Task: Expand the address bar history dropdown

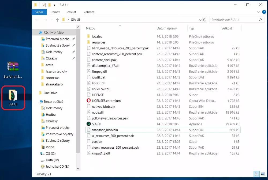Action: (x=200, y=20)
